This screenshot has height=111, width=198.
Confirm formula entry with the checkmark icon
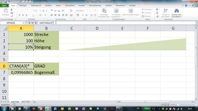(x=32, y=23)
